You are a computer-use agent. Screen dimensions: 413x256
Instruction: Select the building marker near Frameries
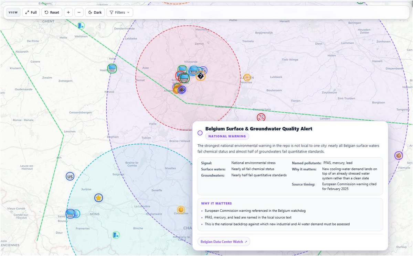pyautogui.click(x=116, y=235)
